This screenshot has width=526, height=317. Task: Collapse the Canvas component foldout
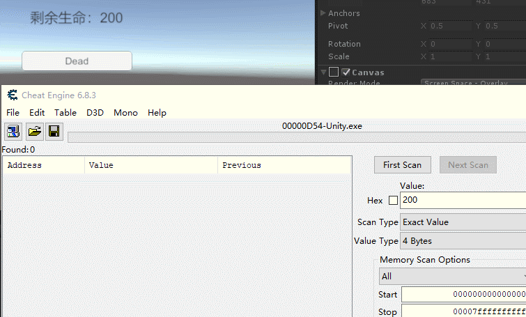click(324, 72)
